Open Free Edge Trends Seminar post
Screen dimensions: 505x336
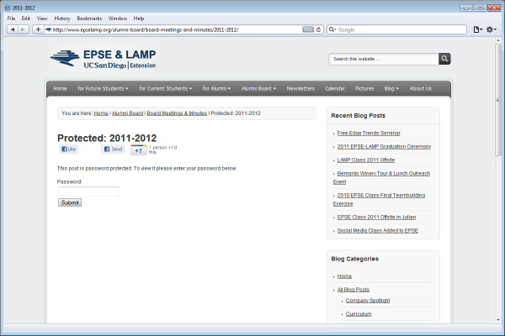[x=369, y=133]
